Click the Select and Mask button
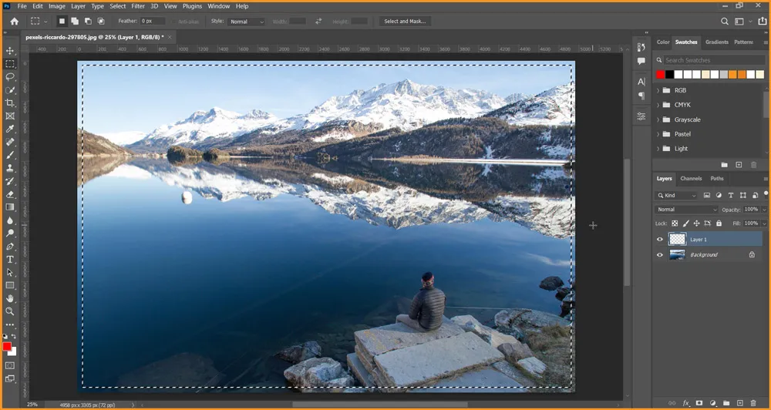The image size is (771, 410). pos(405,22)
